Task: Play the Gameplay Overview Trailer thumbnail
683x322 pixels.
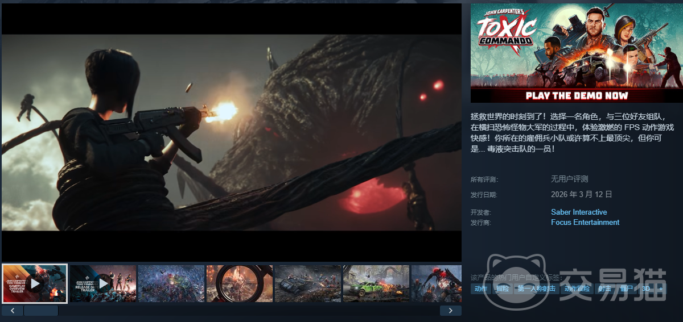Action: click(x=35, y=283)
